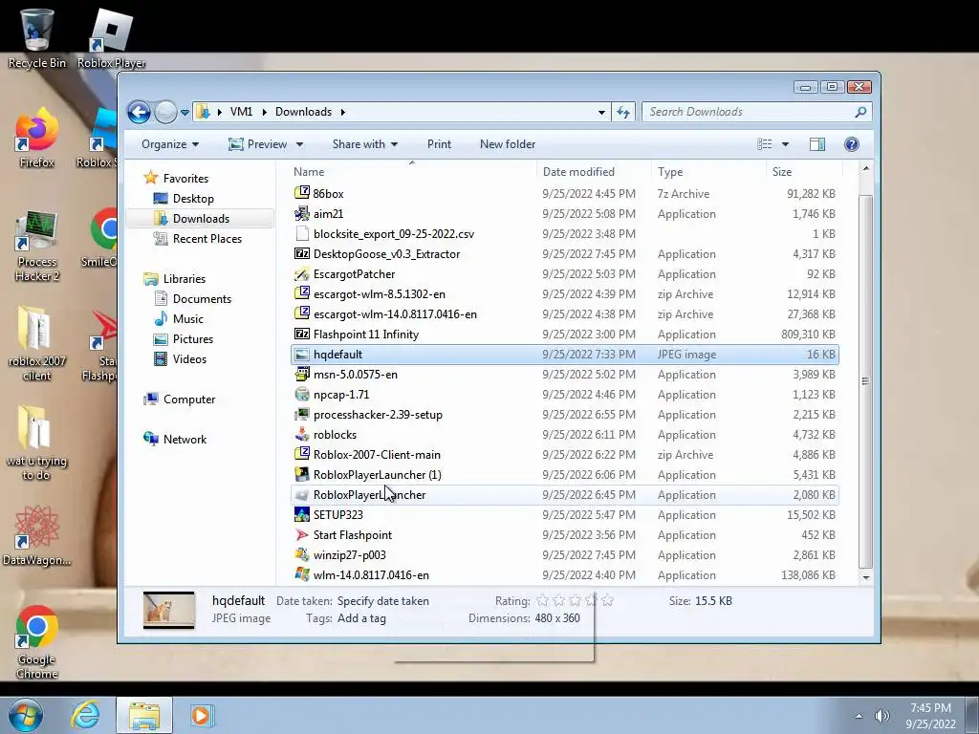Screen dimensions: 979x734
Task: Select Flashpoint 11 Infinity file
Action: pos(564,335)
